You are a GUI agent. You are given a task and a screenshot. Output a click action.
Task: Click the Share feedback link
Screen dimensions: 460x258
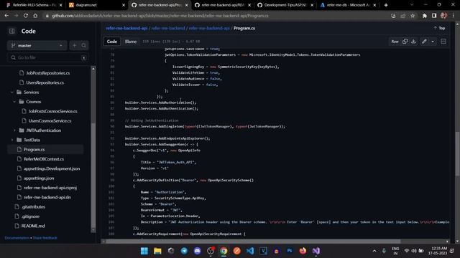(x=45, y=238)
